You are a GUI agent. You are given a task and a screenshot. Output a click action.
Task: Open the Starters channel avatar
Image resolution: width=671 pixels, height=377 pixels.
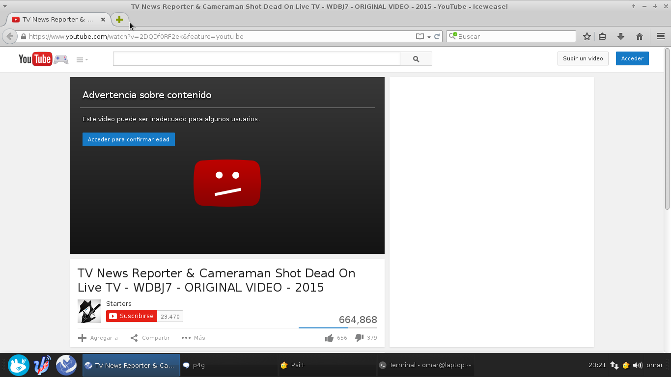(89, 311)
